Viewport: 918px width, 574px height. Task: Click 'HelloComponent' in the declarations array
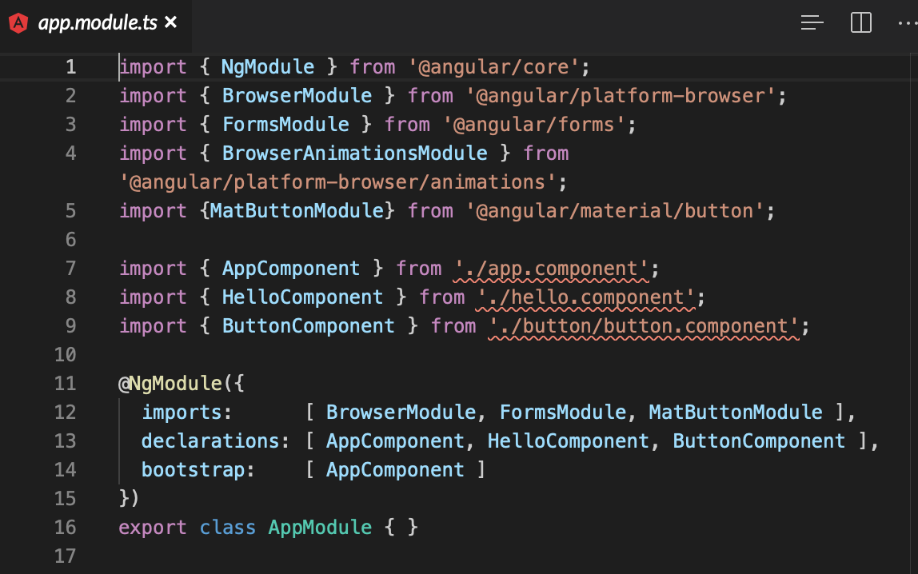point(569,441)
